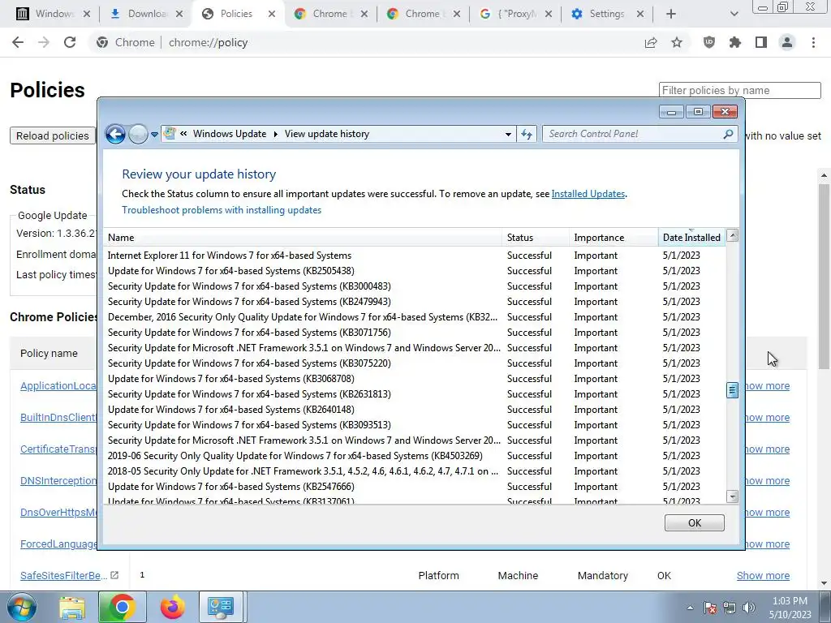Image resolution: width=831 pixels, height=623 pixels.
Task: Bookmark this page with the star icon
Action: point(677,42)
